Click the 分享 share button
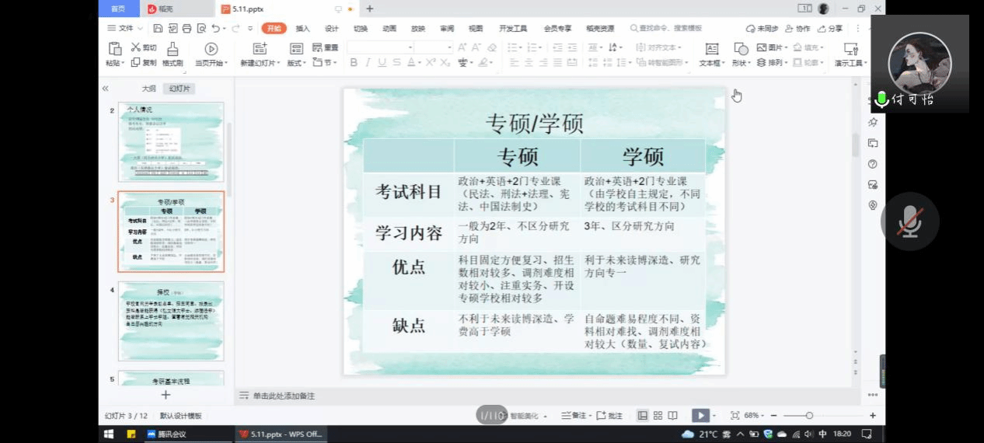 coord(830,29)
